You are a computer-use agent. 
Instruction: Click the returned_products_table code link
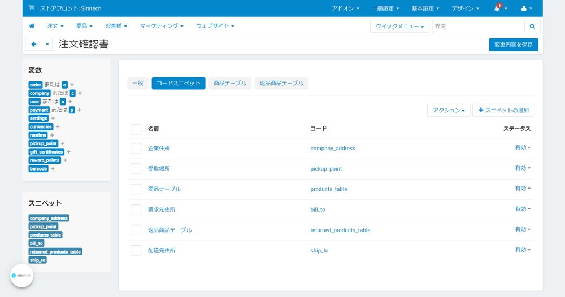[x=340, y=230]
